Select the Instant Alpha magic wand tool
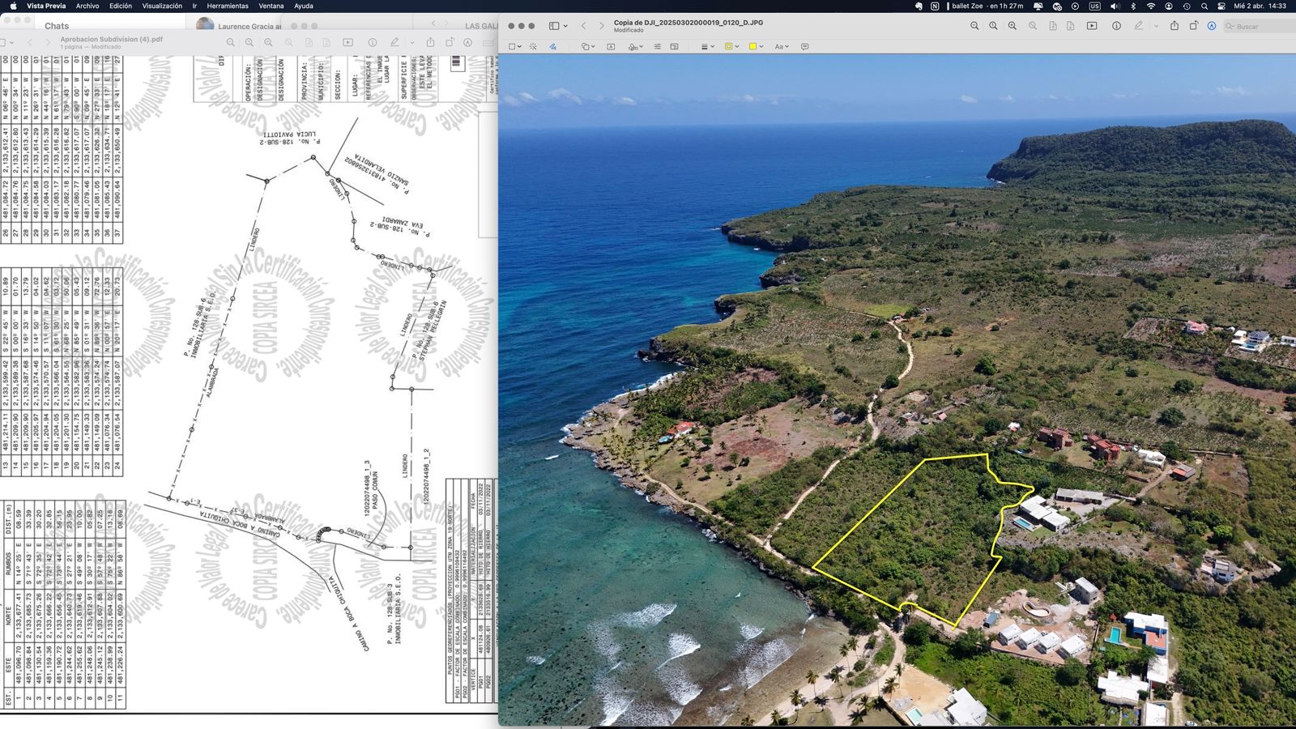1296x729 pixels. (x=533, y=46)
